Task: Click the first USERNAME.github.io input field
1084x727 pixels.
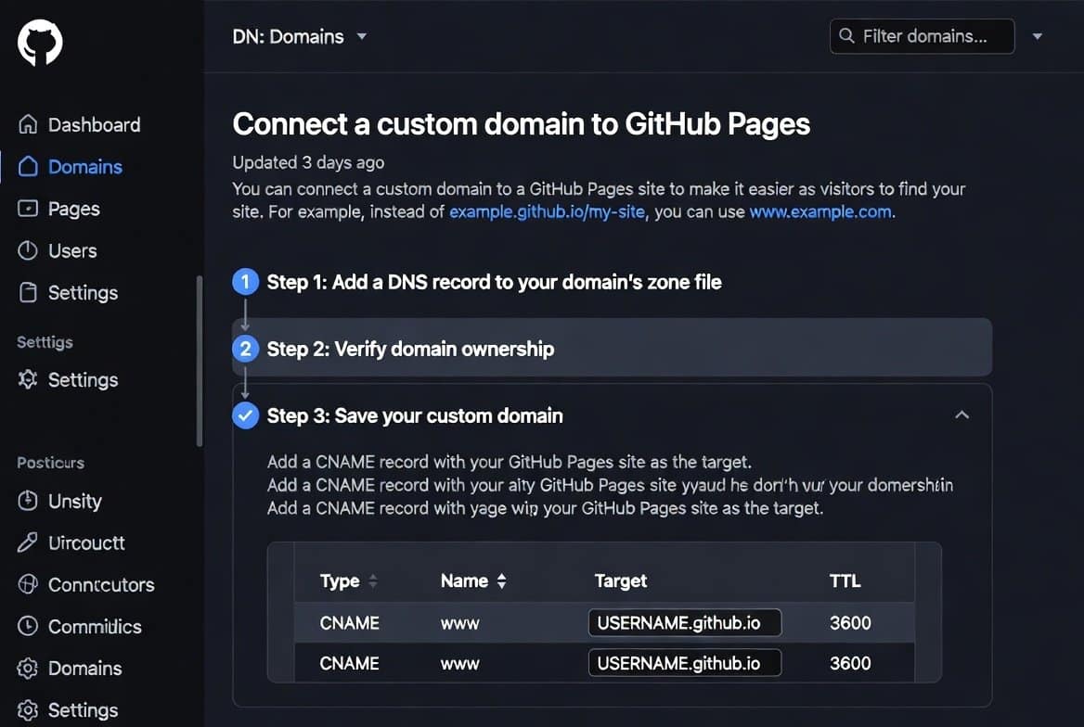Action: pos(684,622)
